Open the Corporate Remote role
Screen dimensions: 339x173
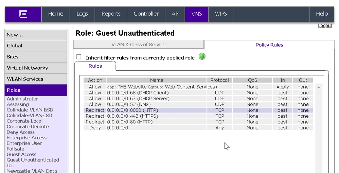click(28, 126)
